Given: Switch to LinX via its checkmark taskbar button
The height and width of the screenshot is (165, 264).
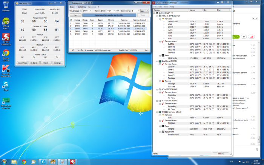Looking at the screenshot, I should tap(63, 162).
